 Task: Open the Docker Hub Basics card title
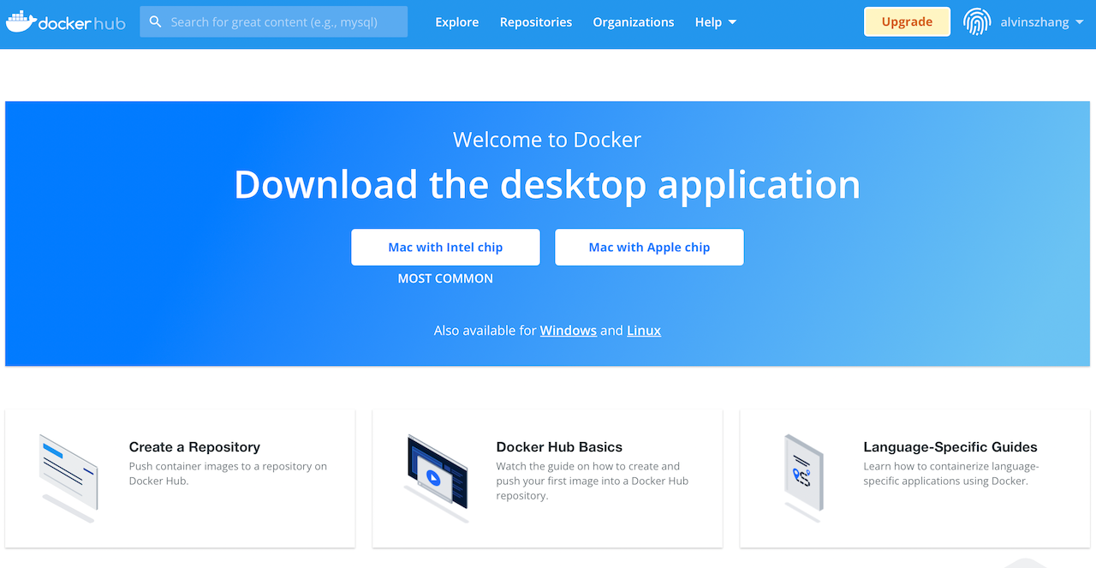click(559, 447)
